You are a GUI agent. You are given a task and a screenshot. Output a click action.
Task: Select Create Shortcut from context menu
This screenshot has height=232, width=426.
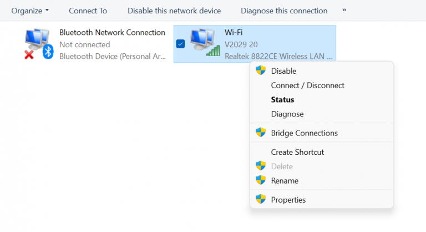click(297, 152)
